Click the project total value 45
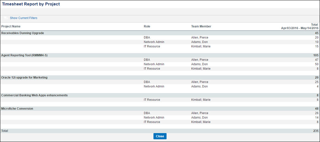The height and width of the screenshot is (142, 320). (317, 33)
